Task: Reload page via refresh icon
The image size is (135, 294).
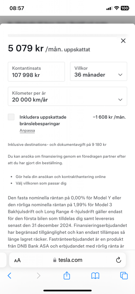Action: click(119, 260)
